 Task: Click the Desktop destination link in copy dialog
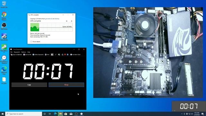click(x=57, y=19)
